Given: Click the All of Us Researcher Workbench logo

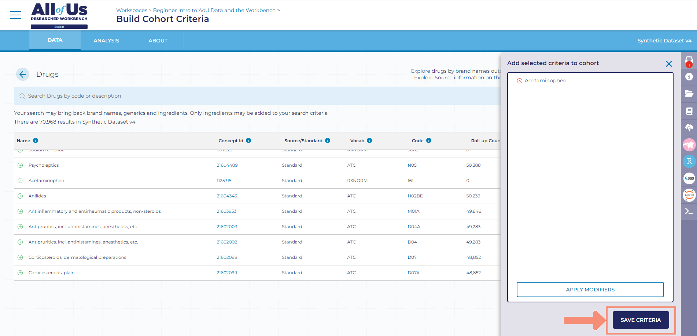Looking at the screenshot, I should 59,15.
